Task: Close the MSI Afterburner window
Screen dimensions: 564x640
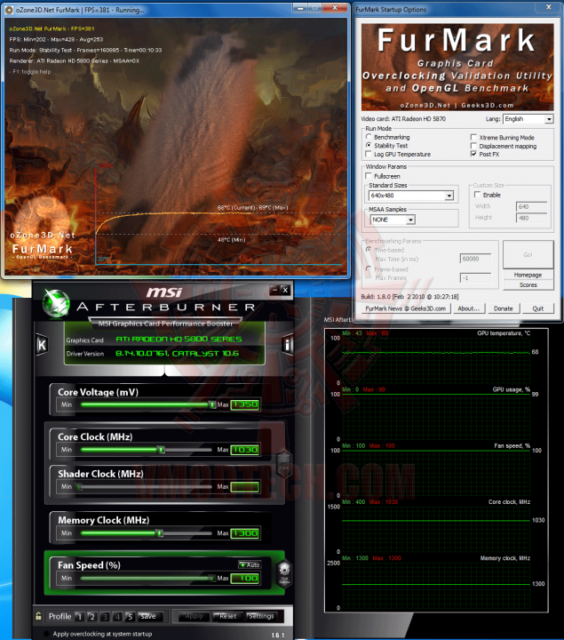Action: [x=285, y=290]
